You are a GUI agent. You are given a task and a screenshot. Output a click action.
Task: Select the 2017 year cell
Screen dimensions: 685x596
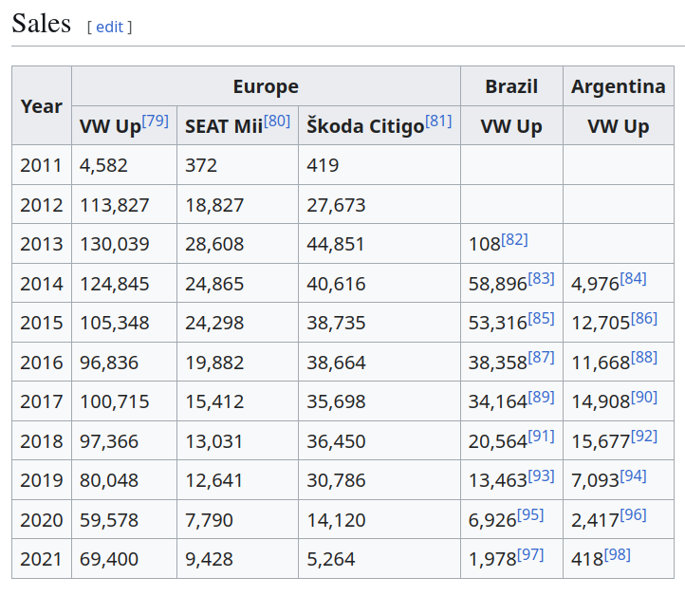point(42,401)
